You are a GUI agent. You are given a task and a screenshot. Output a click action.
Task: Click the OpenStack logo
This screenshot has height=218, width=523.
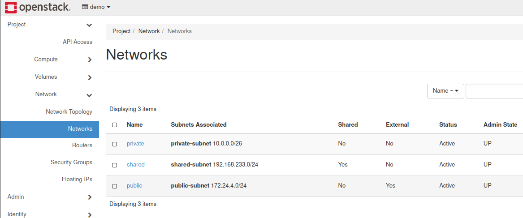37,7
